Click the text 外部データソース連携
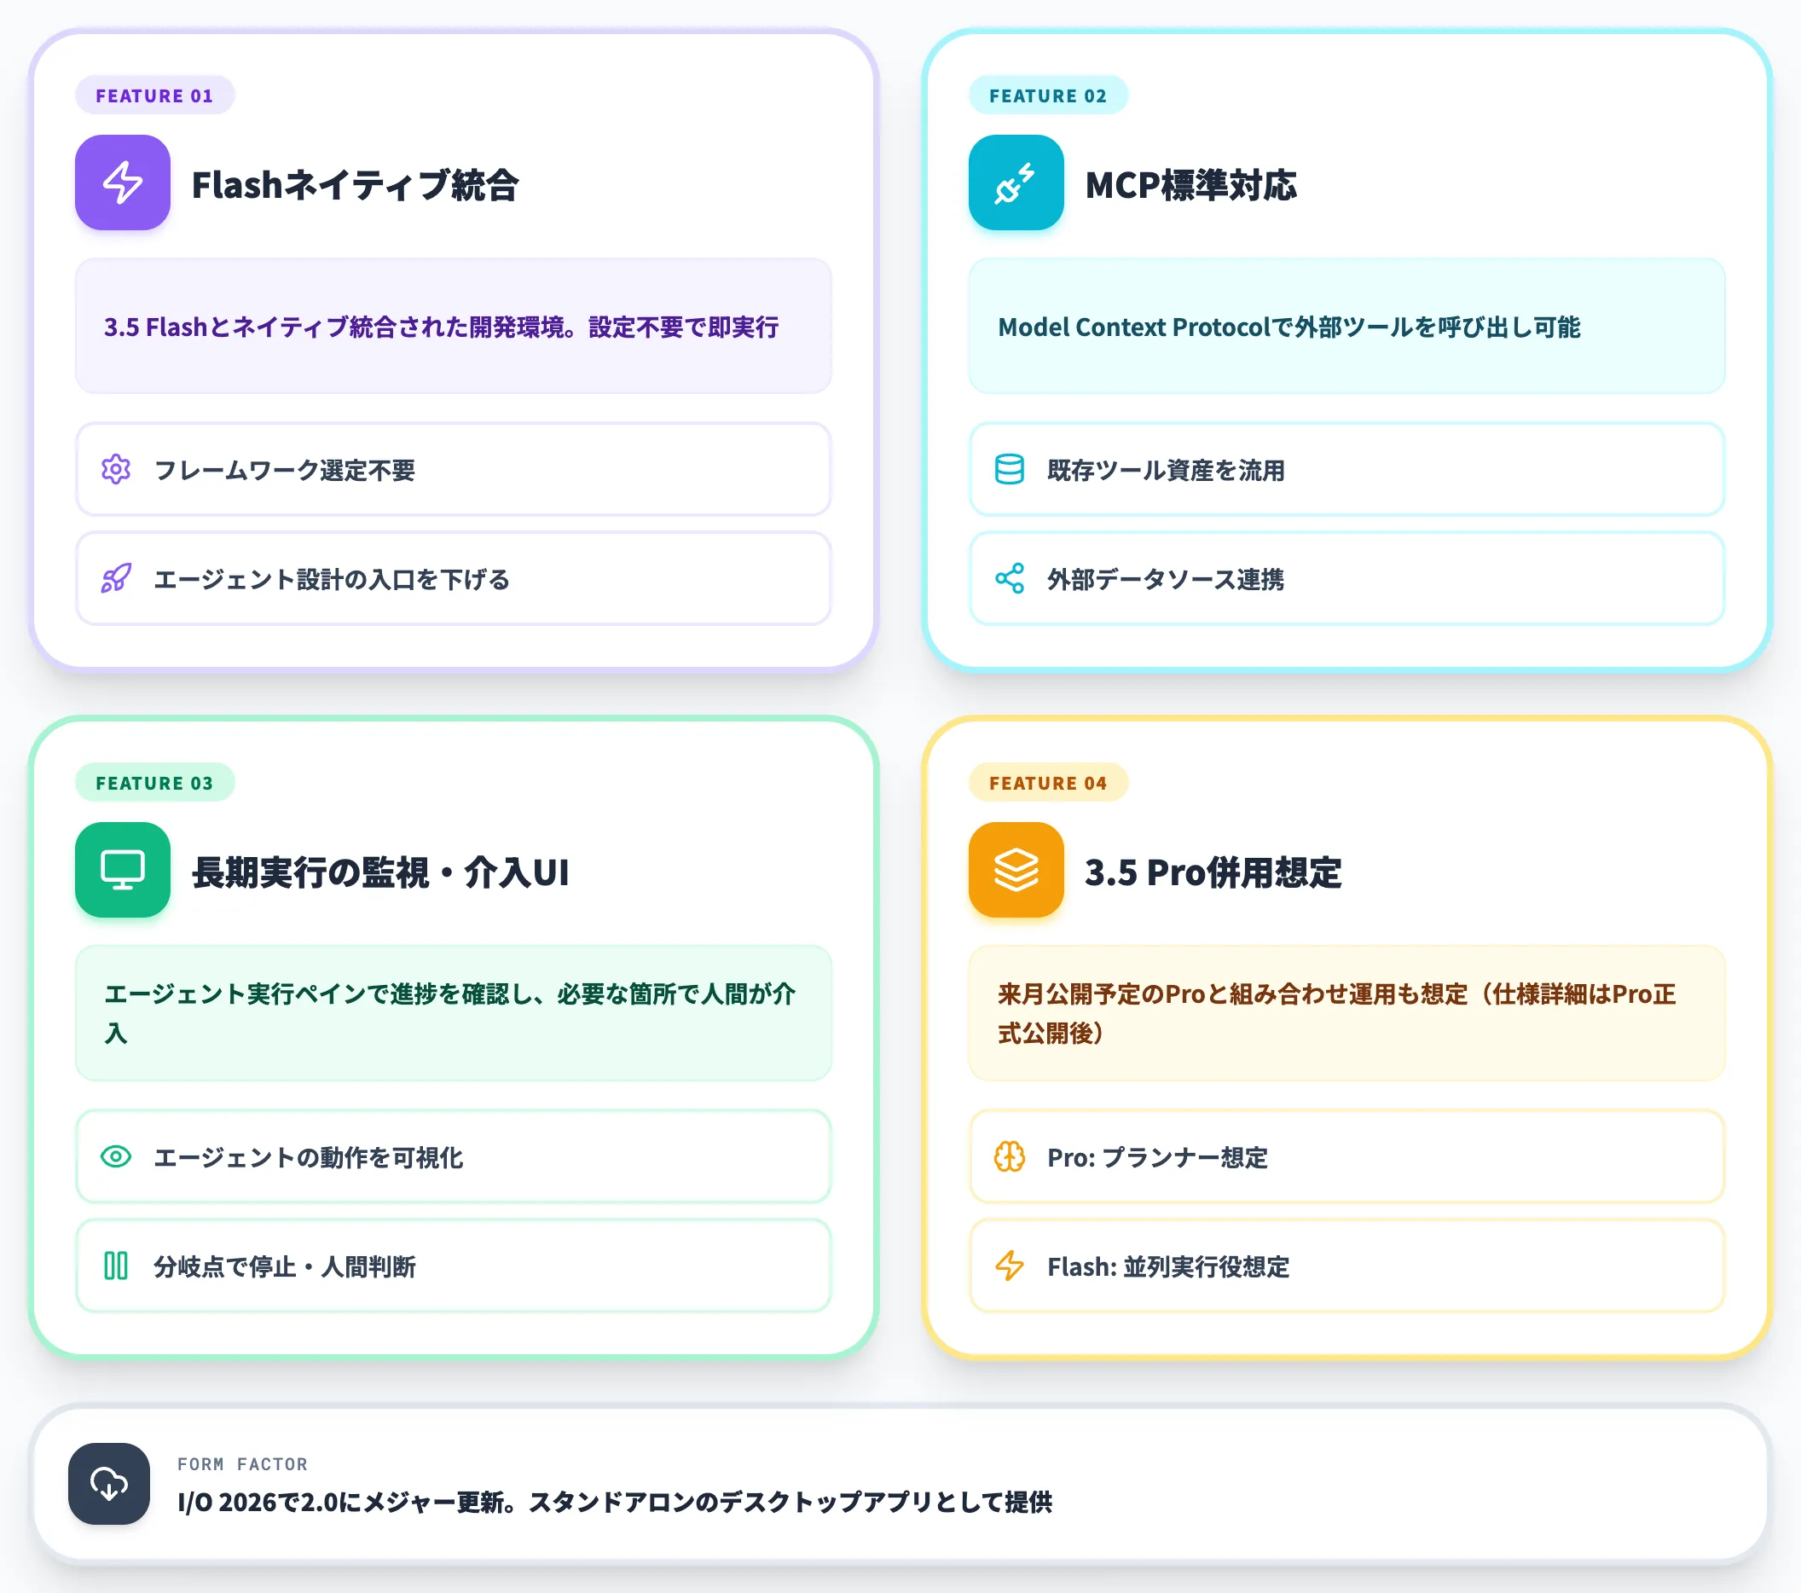This screenshot has width=1801, height=1593. (x=1166, y=580)
